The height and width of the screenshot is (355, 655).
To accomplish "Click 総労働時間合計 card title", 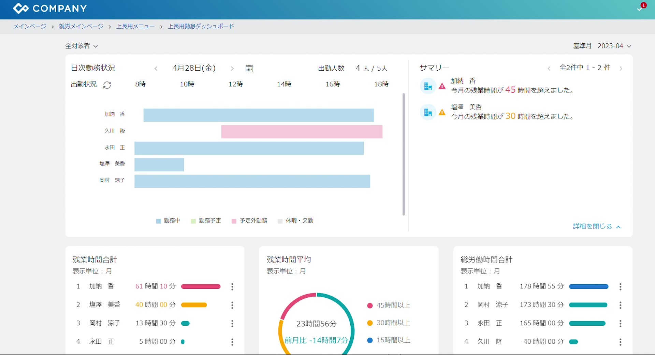I will [x=486, y=260].
